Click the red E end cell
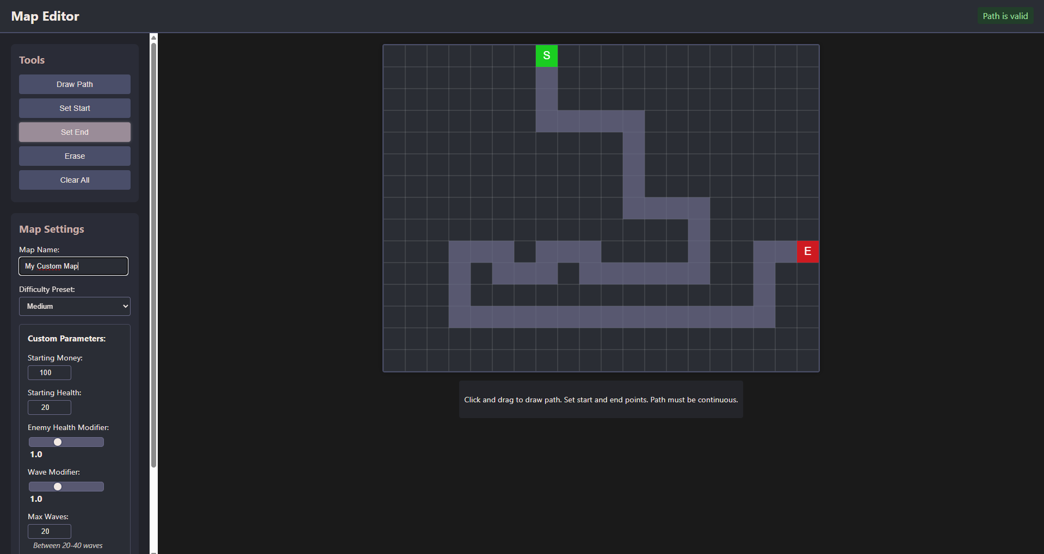 point(808,252)
